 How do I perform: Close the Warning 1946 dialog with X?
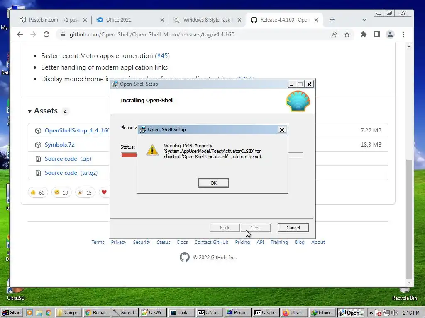point(282,130)
